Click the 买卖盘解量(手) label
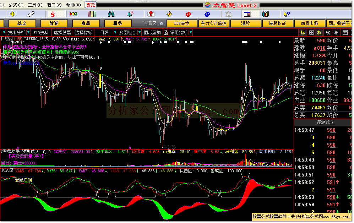 pos(26,156)
